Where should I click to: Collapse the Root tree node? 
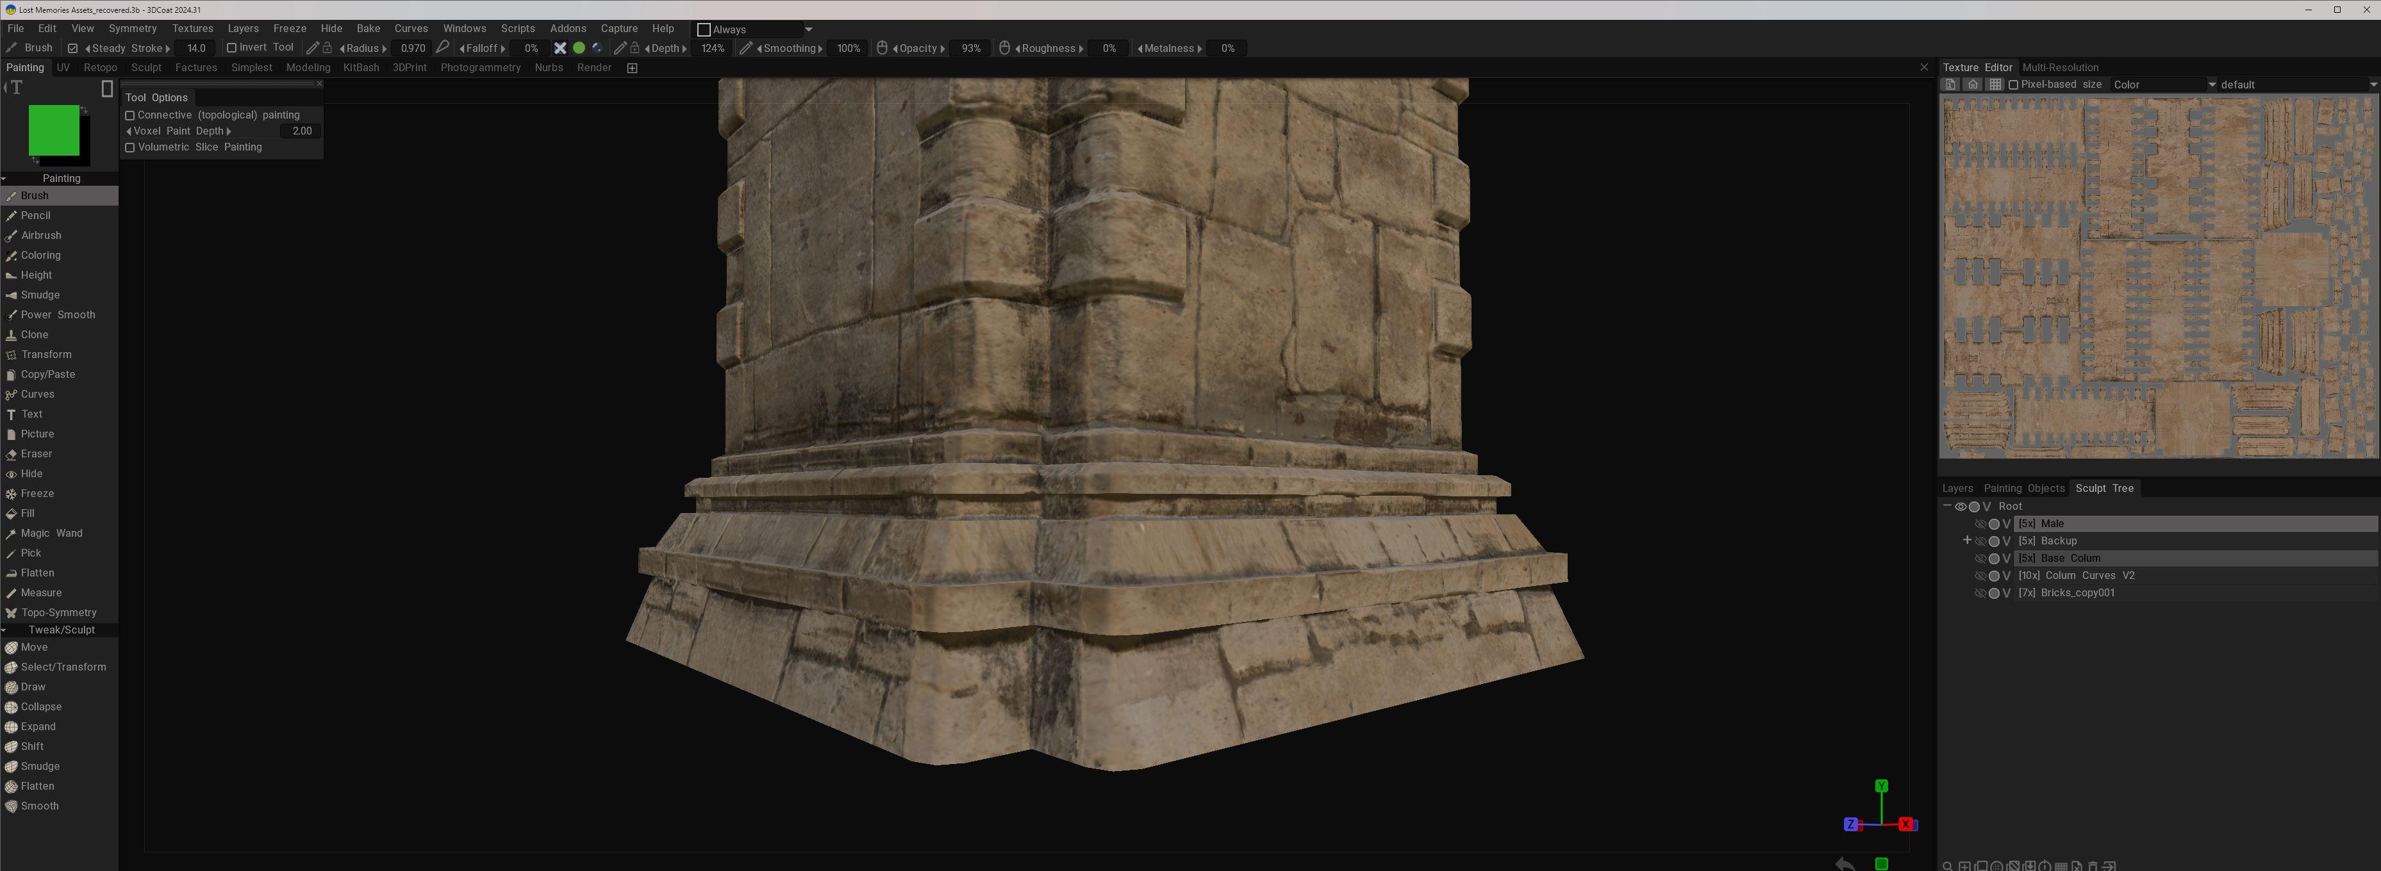pyautogui.click(x=1946, y=506)
